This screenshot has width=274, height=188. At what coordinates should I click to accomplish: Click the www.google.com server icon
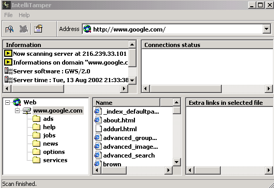coord(27,111)
